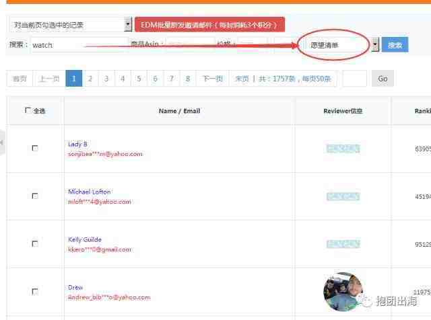Click the left sidebar collapse arrow
Image resolution: width=431 pixels, height=320 pixels.
(3, 143)
